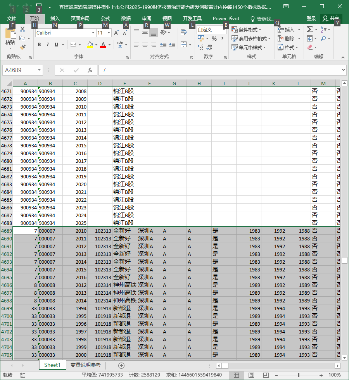Click the Merge and Center cells icon
The image size is (349, 380).
tap(184, 44)
